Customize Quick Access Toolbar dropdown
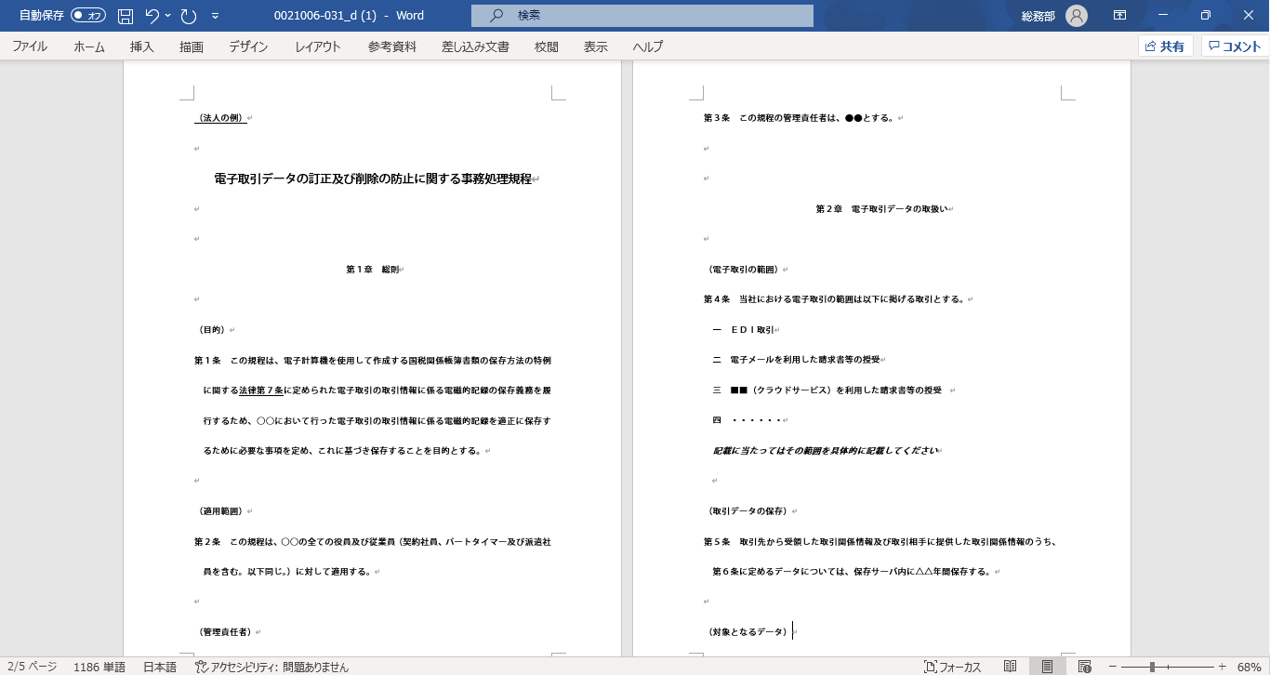 click(x=216, y=16)
